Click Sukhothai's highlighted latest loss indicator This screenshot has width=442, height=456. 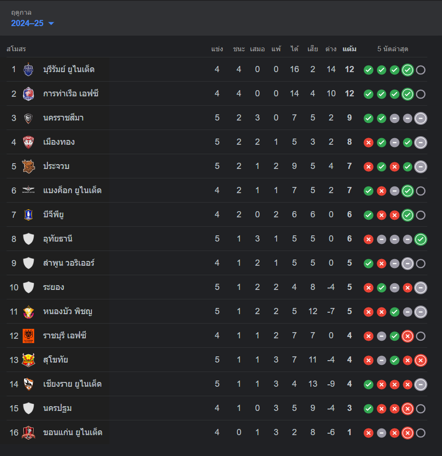click(420, 360)
